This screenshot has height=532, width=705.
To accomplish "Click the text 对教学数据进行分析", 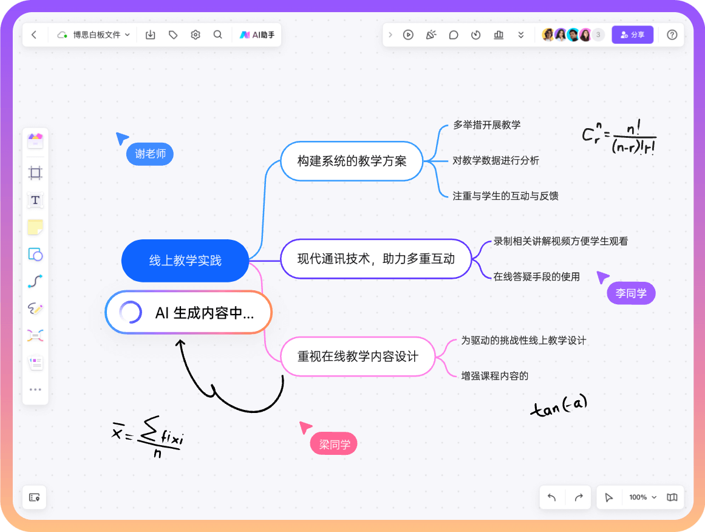I will (496, 160).
